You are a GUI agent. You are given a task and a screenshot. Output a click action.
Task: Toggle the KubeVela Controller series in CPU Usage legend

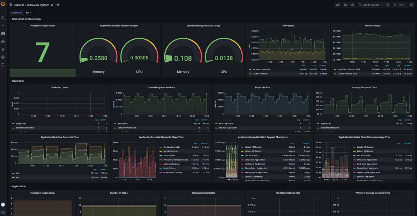(x=261, y=69)
